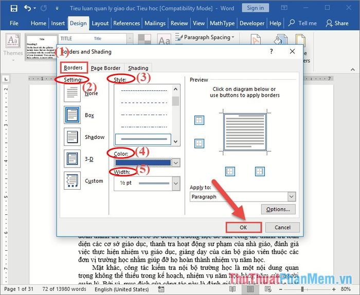Open the MathType ribbon tab
This screenshot has height=295, width=360.
click(x=222, y=23)
